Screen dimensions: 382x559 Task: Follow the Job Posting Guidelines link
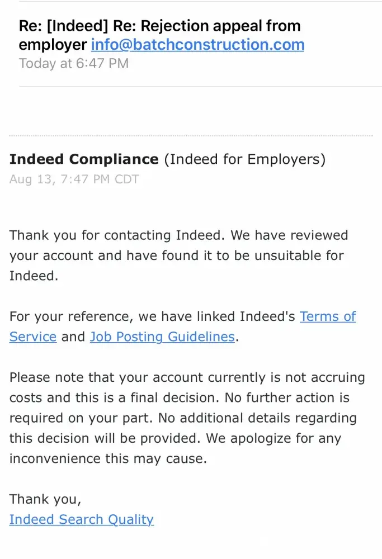[162, 337]
